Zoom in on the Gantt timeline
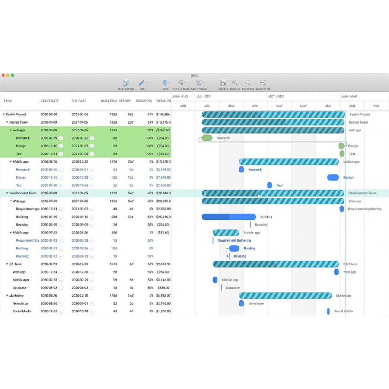 (236, 82)
